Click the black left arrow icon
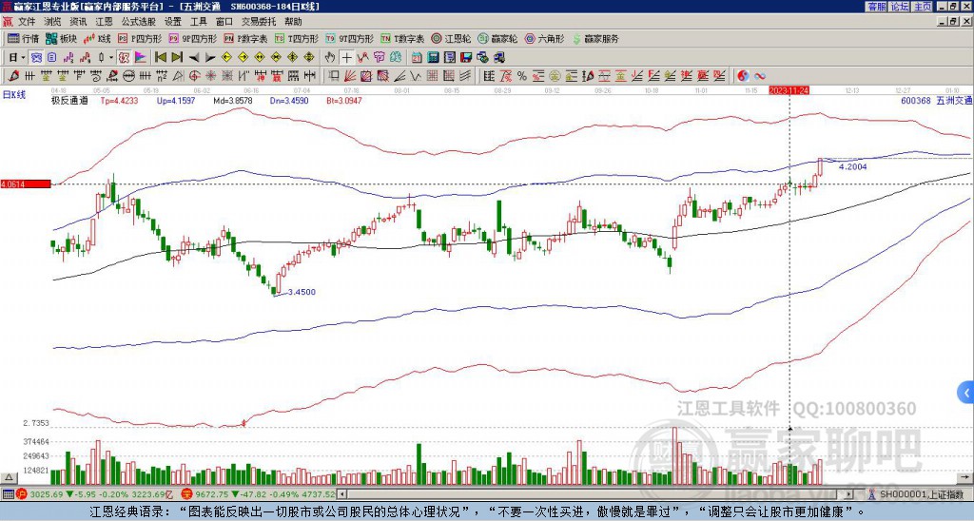 coord(194,58)
